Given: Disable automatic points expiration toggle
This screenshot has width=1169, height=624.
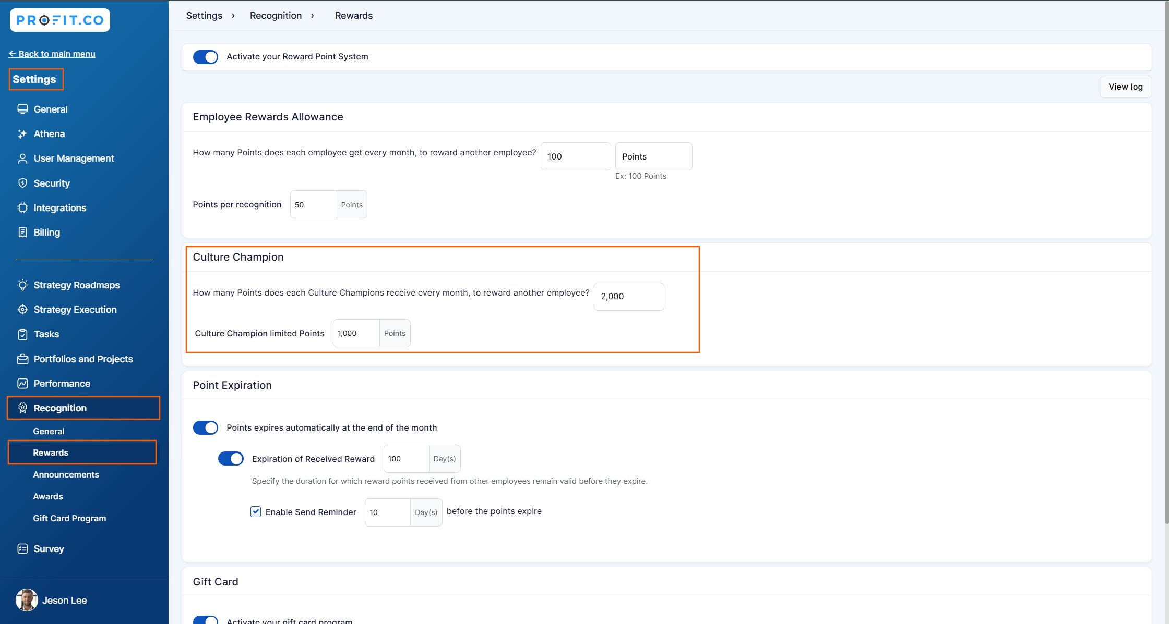Looking at the screenshot, I should (206, 428).
